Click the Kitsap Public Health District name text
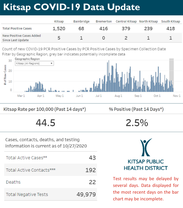Image resolution: width=183 pixels, height=208 pixels. point(145,165)
